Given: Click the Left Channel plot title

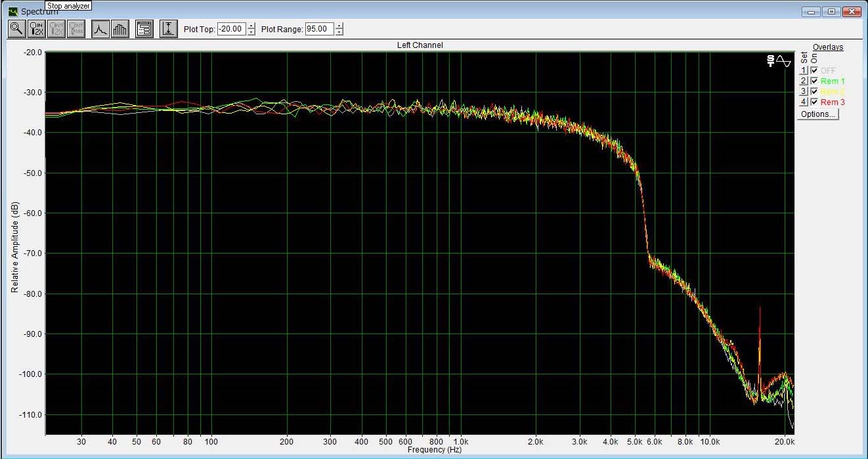Looking at the screenshot, I should pyautogui.click(x=420, y=45).
